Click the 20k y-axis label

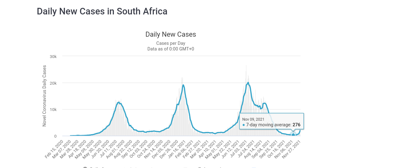point(53,83)
